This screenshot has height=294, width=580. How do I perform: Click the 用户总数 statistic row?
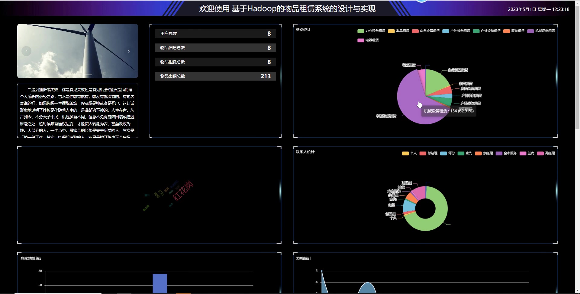click(x=215, y=34)
